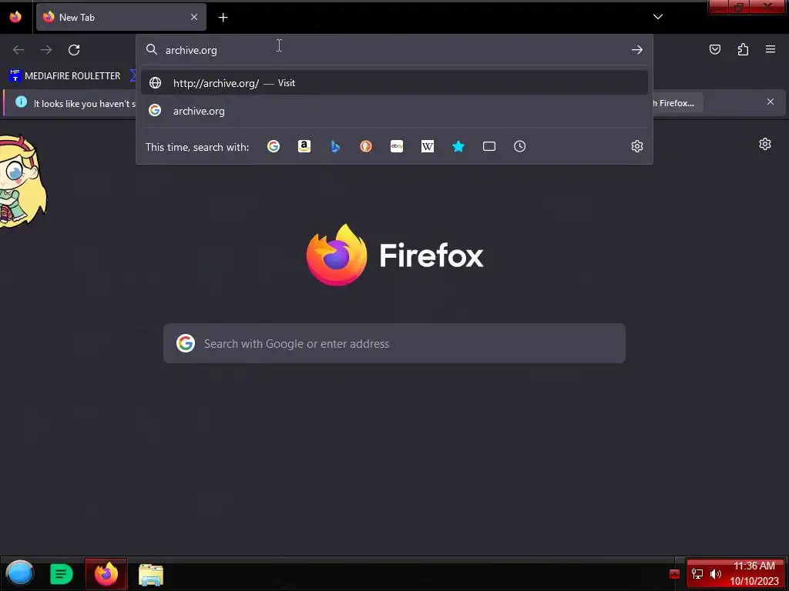Click the Firefox View icon left of tabs
This screenshot has height=591, width=789.
click(x=15, y=17)
